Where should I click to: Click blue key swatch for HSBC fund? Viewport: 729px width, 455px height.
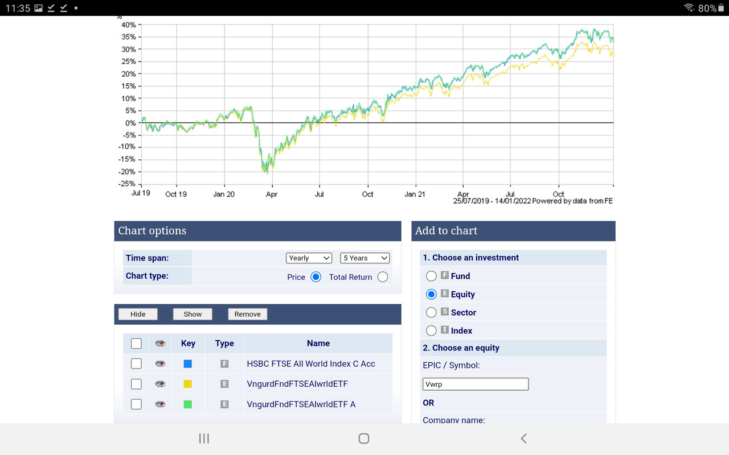point(188,363)
